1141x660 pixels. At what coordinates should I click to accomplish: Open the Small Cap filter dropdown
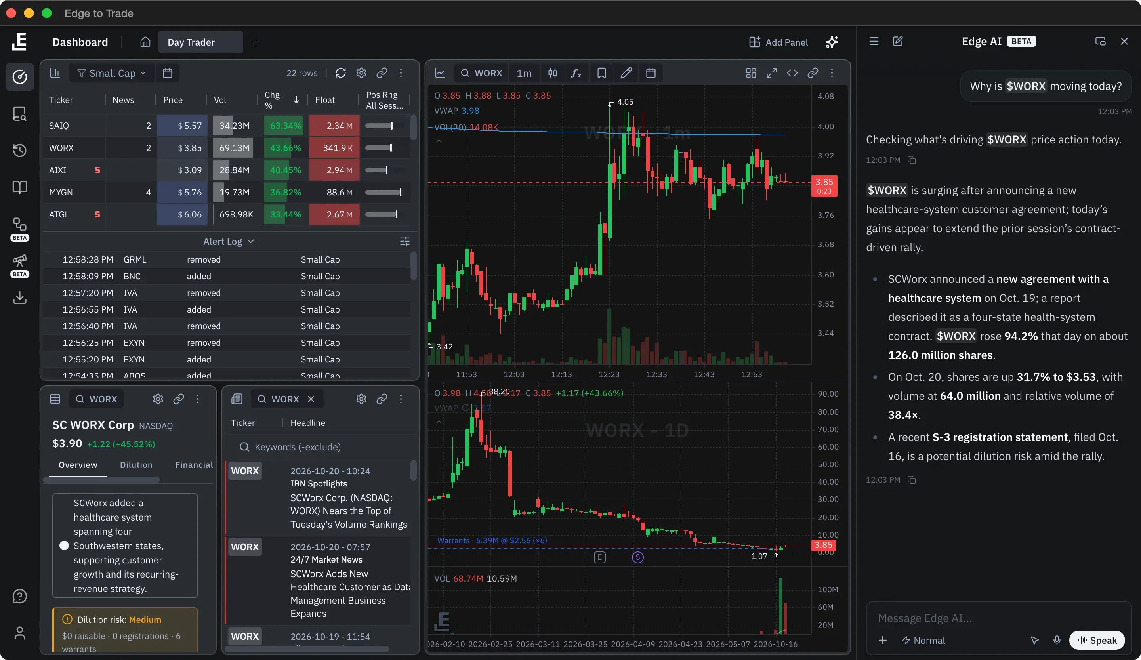pyautogui.click(x=111, y=73)
